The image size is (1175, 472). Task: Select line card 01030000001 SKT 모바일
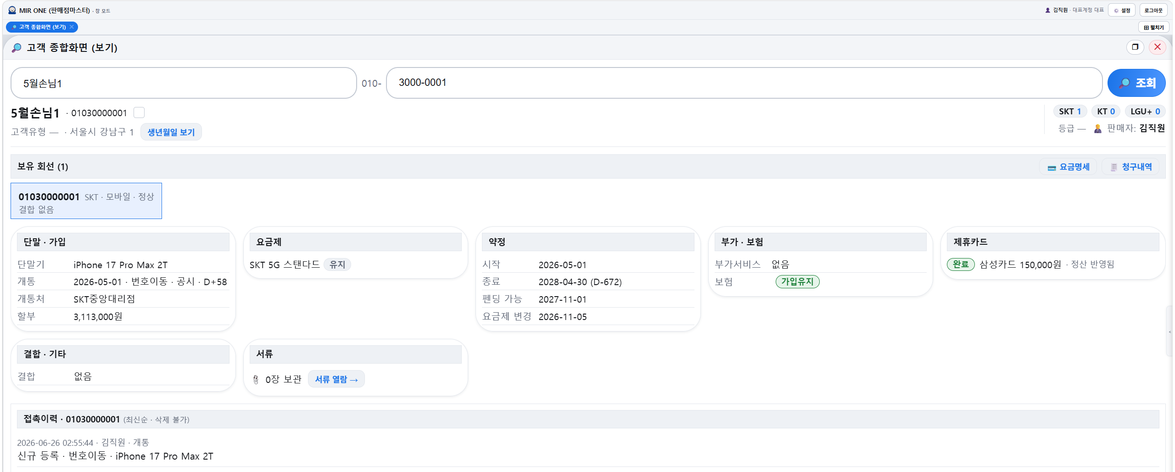(x=86, y=201)
